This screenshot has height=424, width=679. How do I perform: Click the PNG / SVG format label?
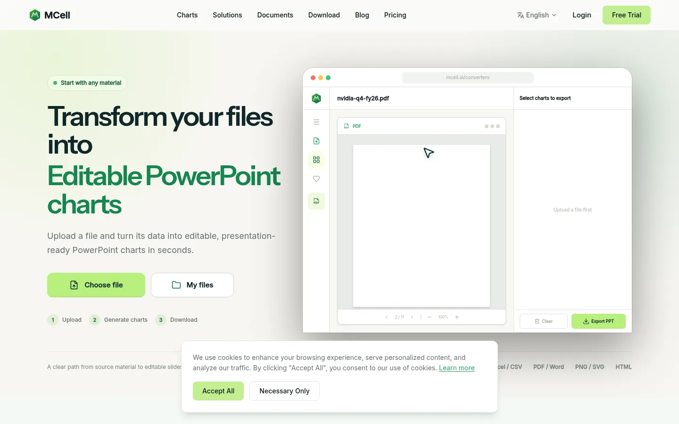[589, 367]
